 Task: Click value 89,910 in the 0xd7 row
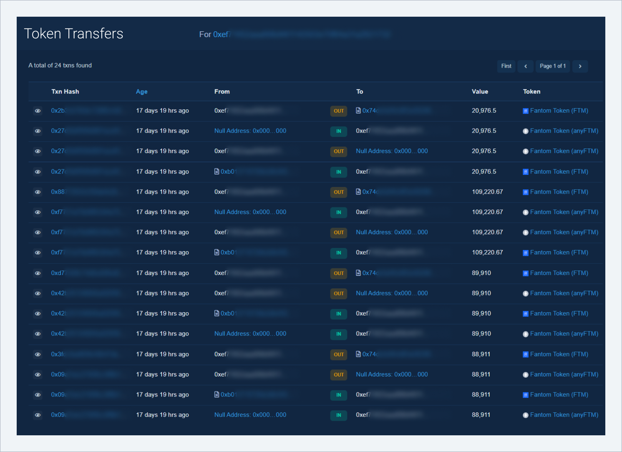click(481, 273)
